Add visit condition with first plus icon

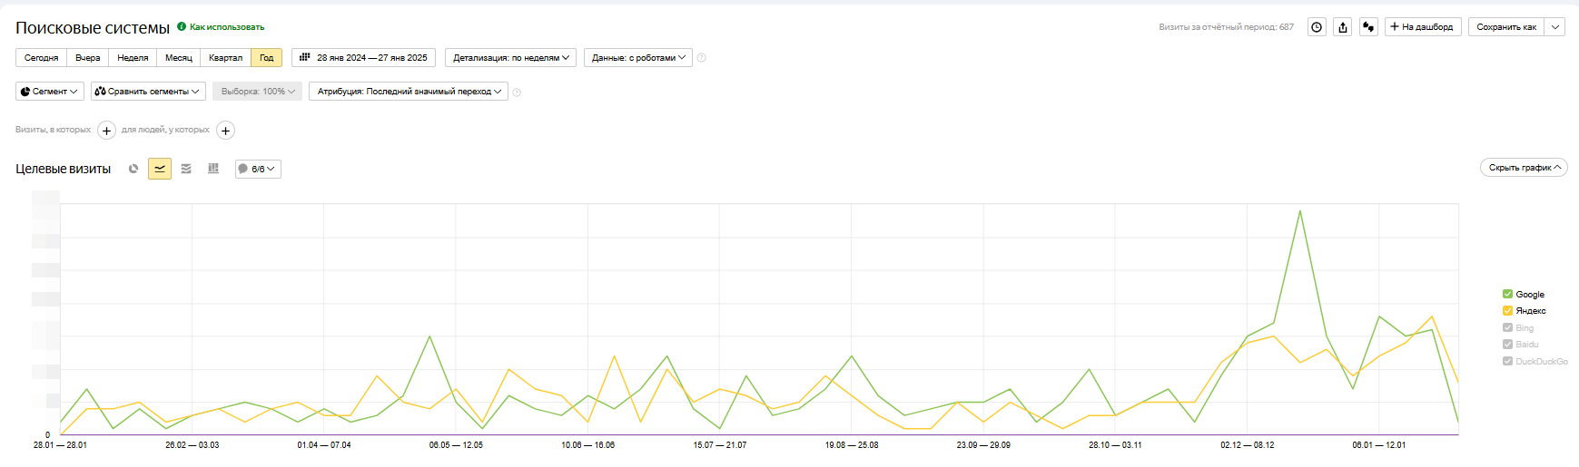106,131
